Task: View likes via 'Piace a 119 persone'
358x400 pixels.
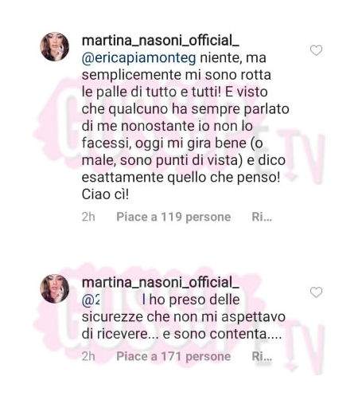Action: [x=173, y=217]
